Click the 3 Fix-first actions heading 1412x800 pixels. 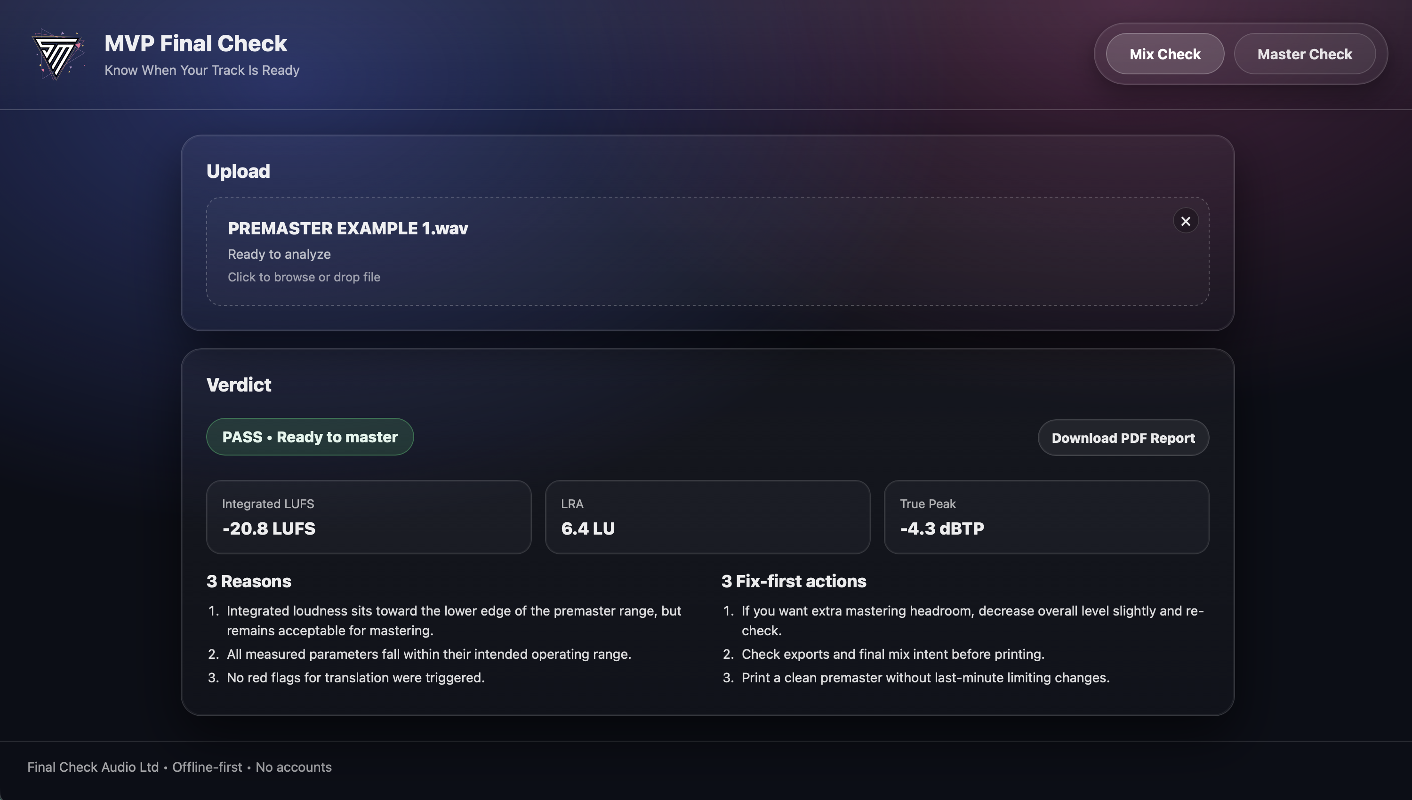(x=794, y=581)
